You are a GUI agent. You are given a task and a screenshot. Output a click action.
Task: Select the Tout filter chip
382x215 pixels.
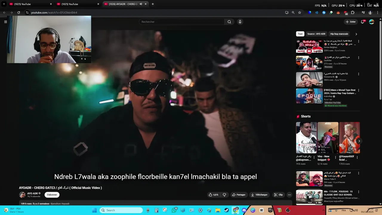point(300,34)
